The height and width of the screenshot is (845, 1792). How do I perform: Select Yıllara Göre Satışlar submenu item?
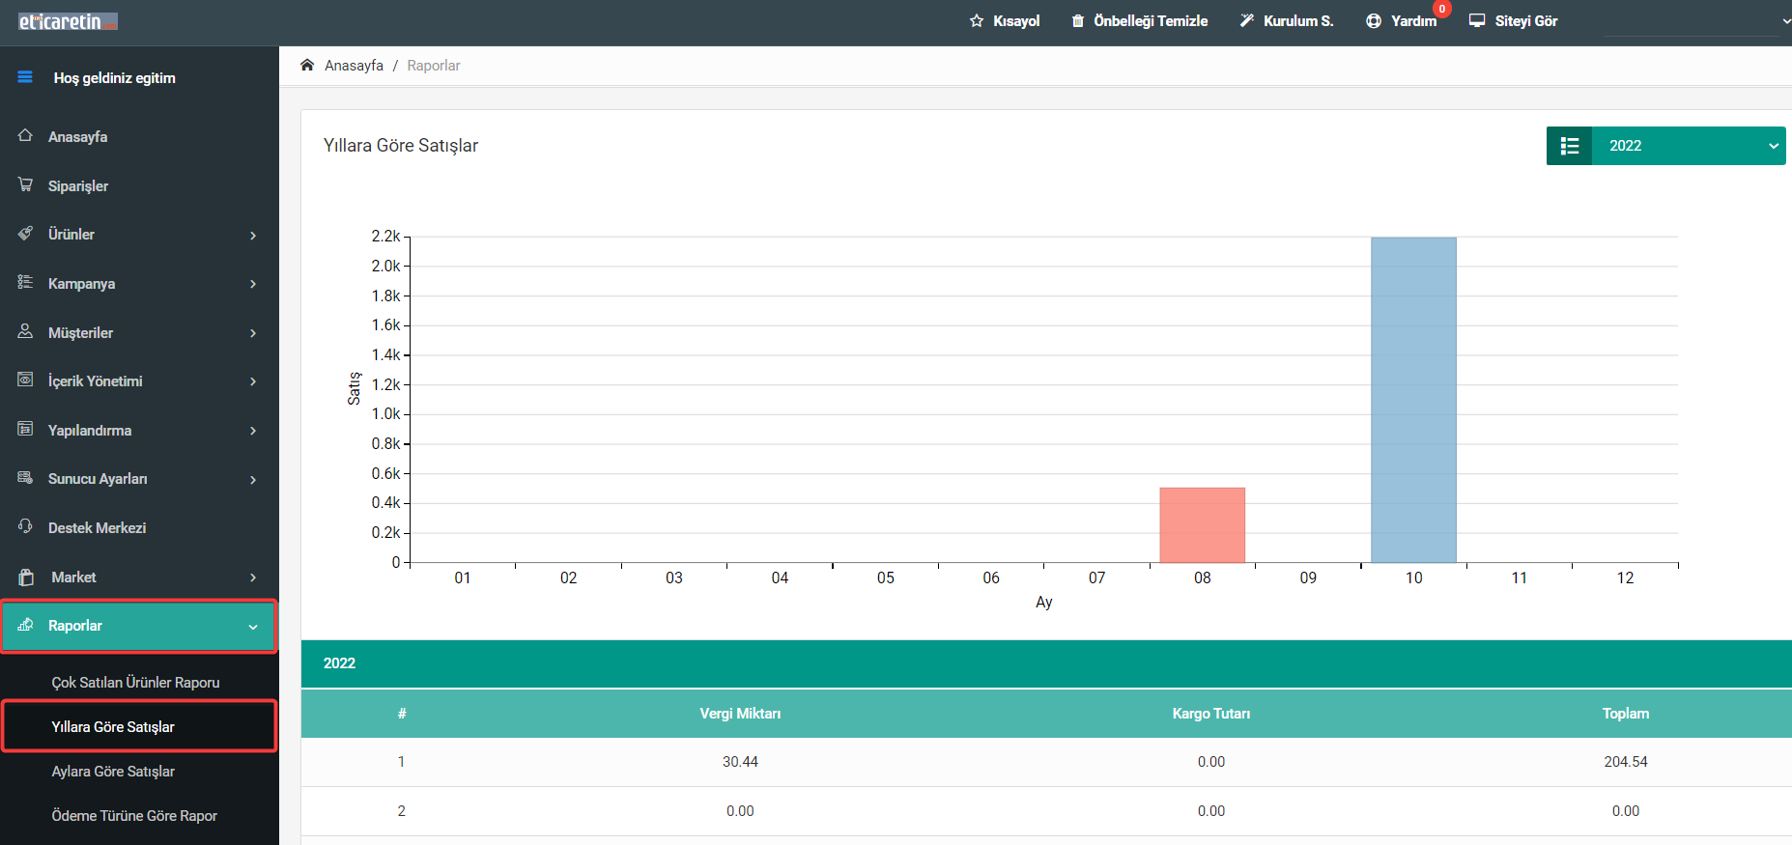[113, 726]
